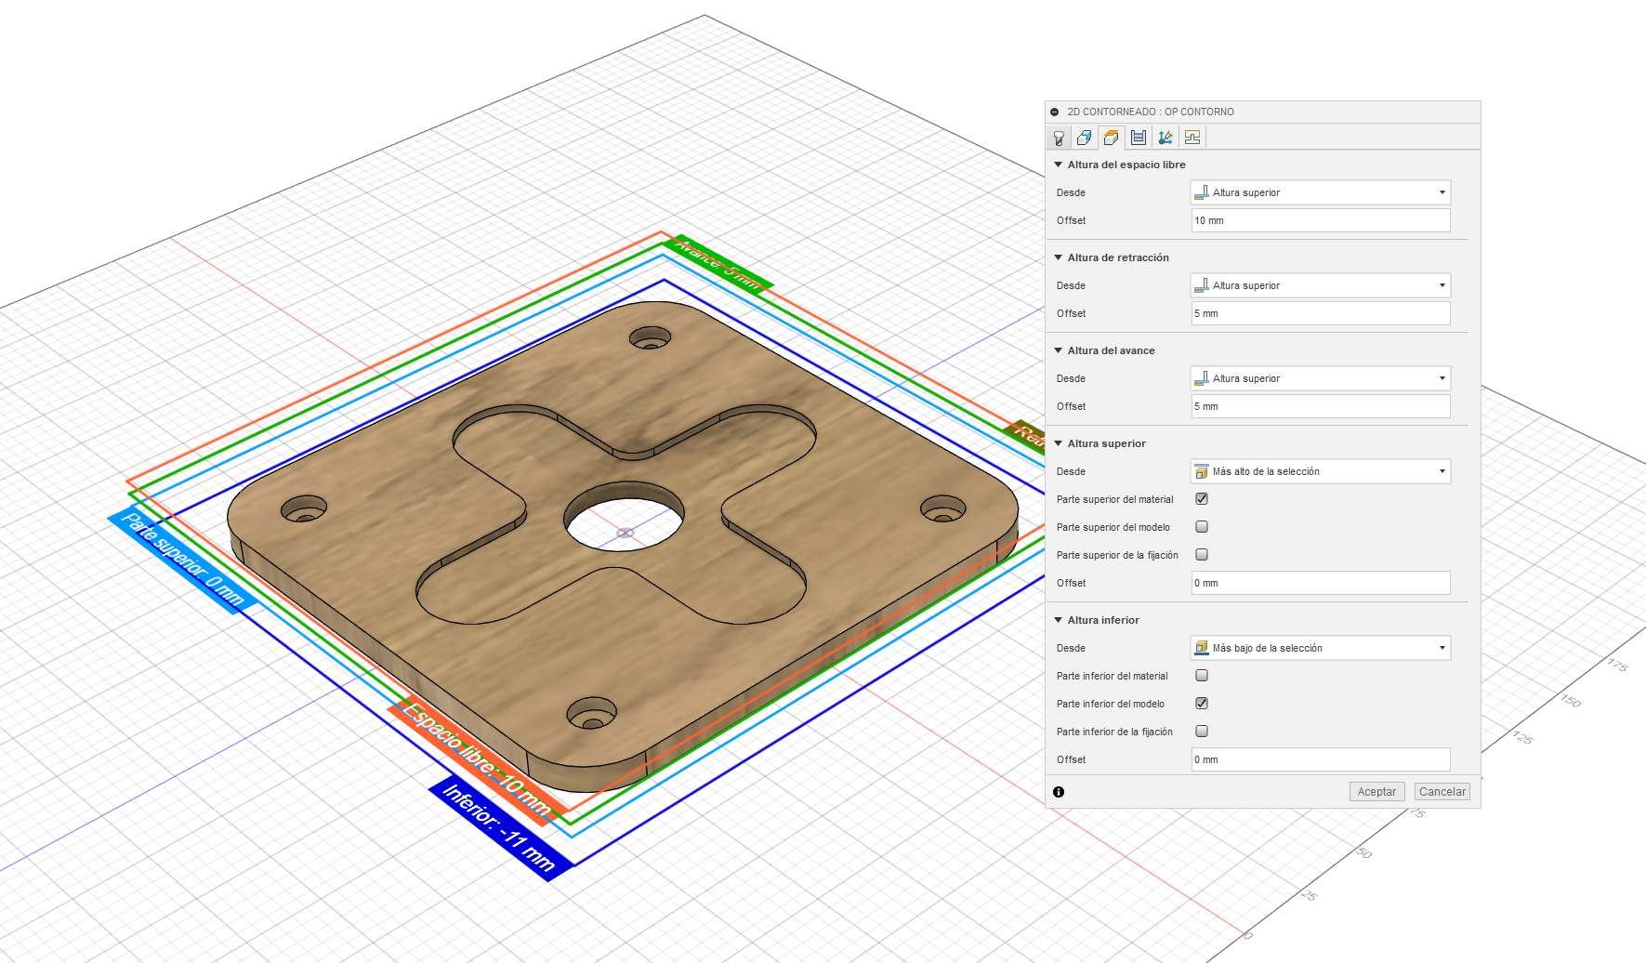The width and height of the screenshot is (1646, 963).
Task: Collapse the Altura de retracción section
Action: tap(1059, 257)
